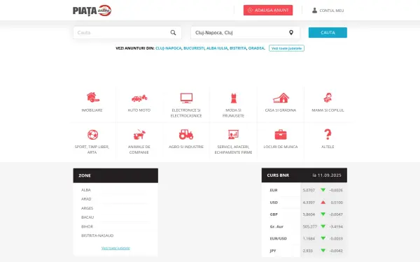Image resolution: width=420 pixels, height=262 pixels.
Task: Click the Adauga Anunt button
Action: 268,10
